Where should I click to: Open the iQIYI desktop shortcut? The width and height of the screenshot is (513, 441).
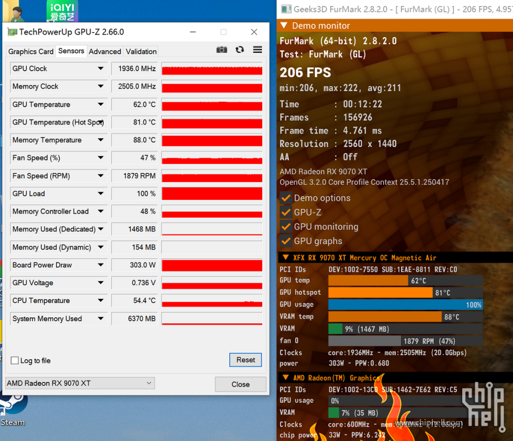(x=62, y=11)
